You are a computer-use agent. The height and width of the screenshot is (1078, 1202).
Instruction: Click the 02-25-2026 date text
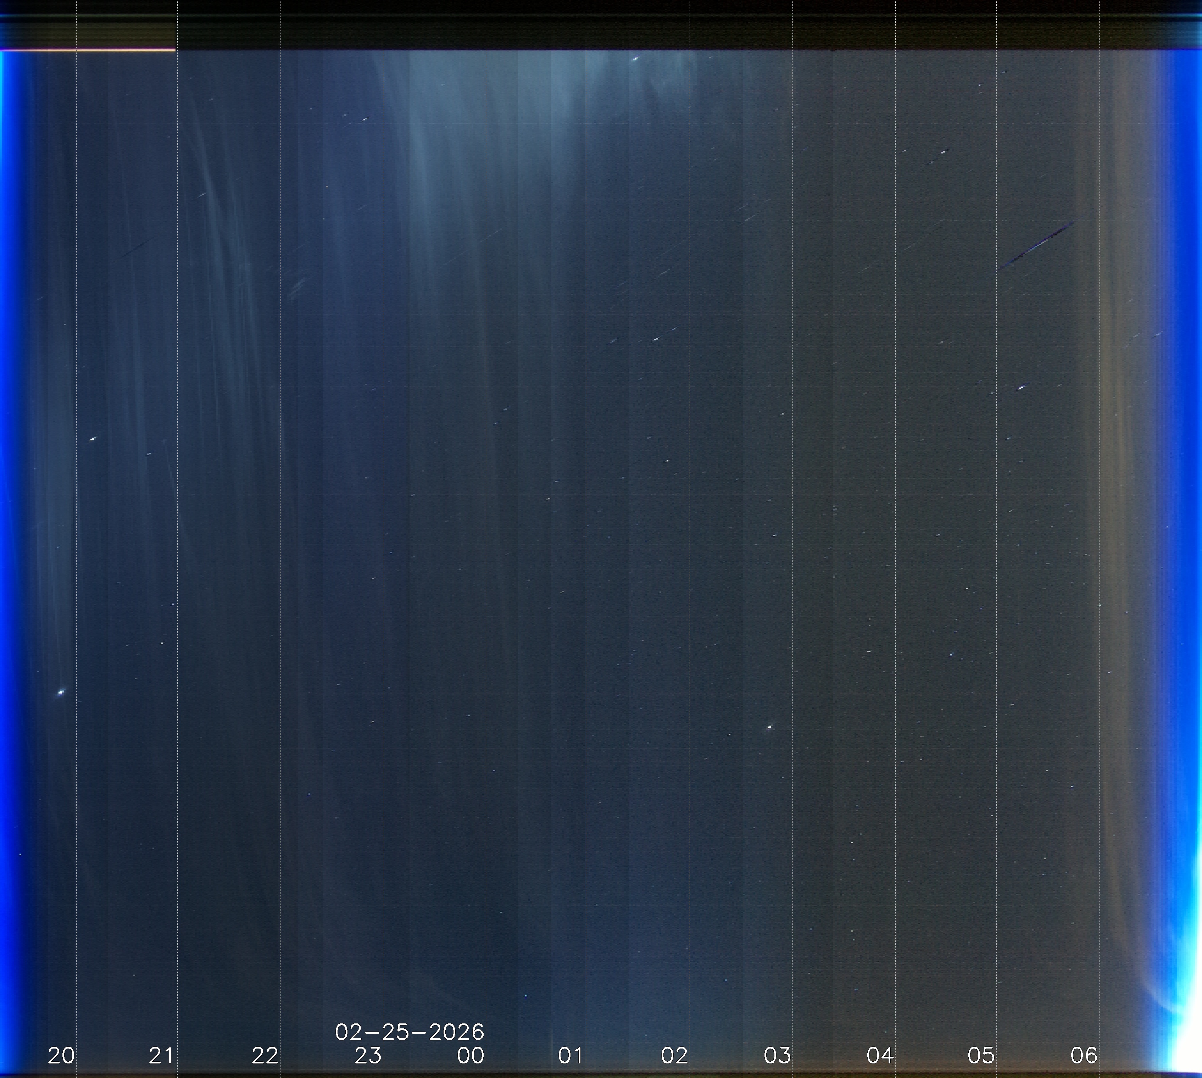409,1032
